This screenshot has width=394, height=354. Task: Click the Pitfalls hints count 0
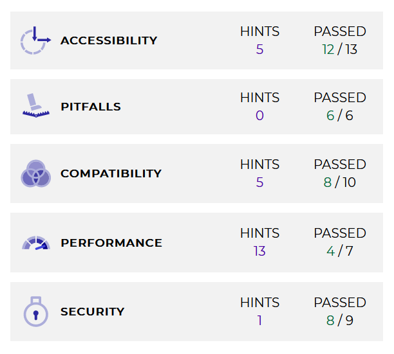(x=259, y=116)
